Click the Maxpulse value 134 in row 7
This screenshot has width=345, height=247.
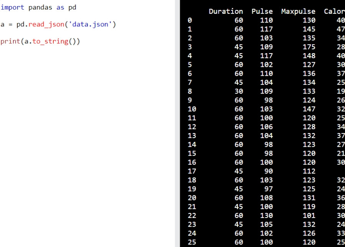pyautogui.click(x=309, y=82)
